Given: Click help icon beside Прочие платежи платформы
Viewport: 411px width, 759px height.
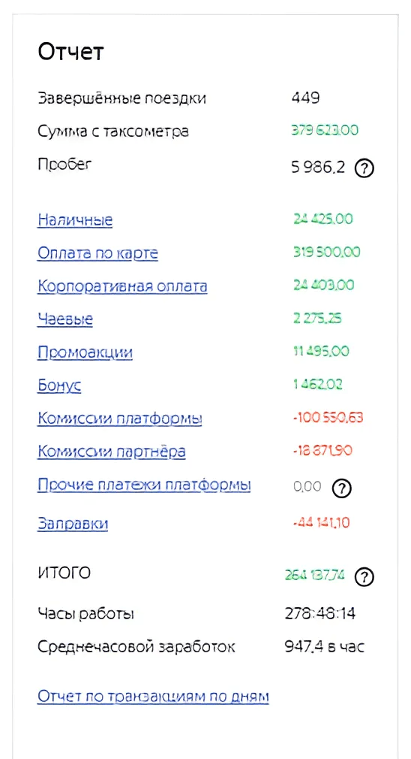Looking at the screenshot, I should (x=341, y=488).
